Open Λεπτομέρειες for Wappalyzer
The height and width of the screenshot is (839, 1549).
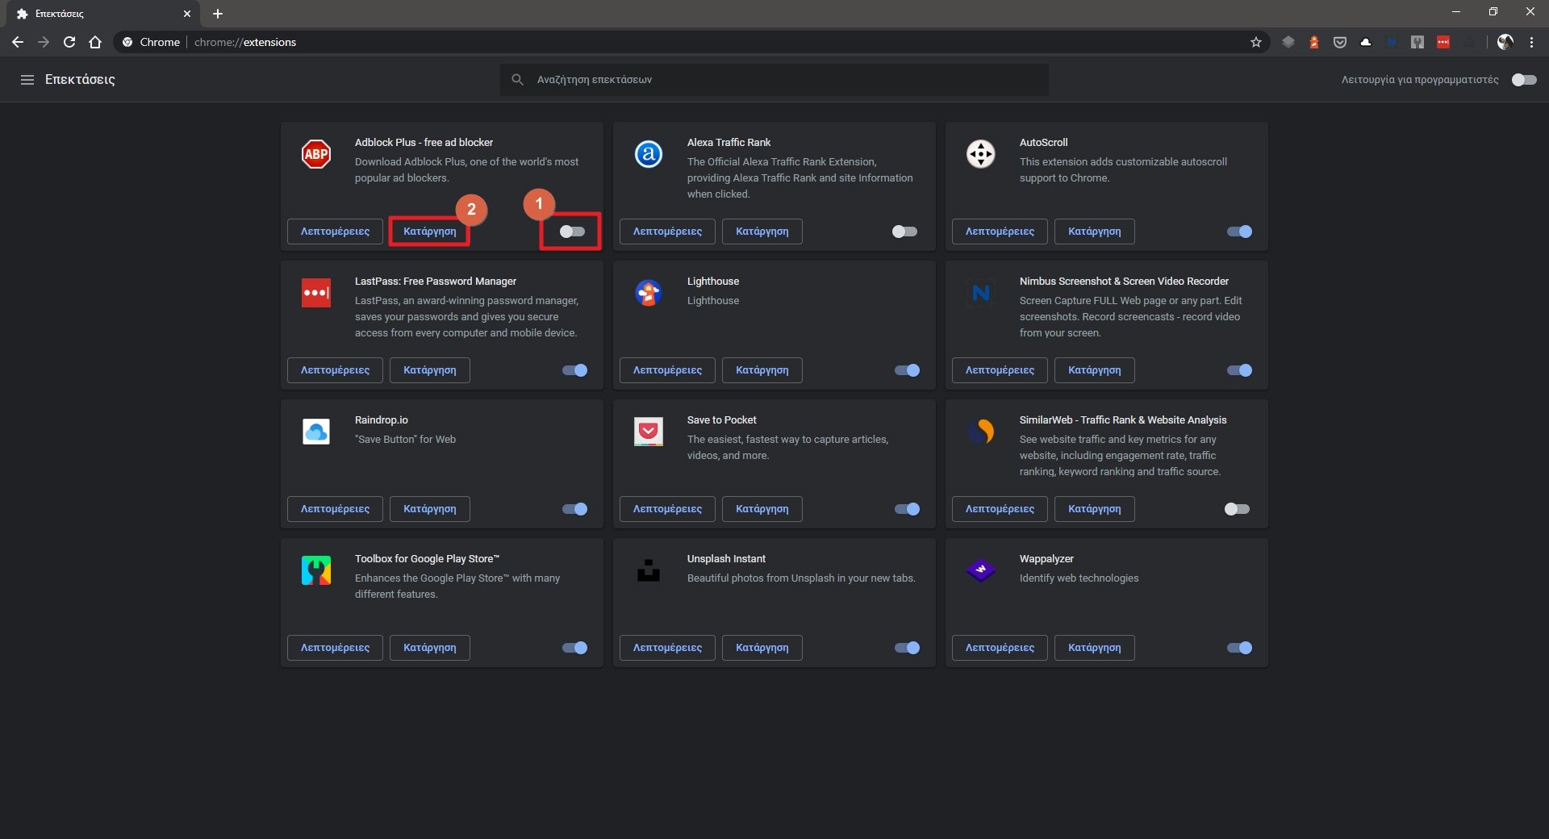[x=999, y=648]
